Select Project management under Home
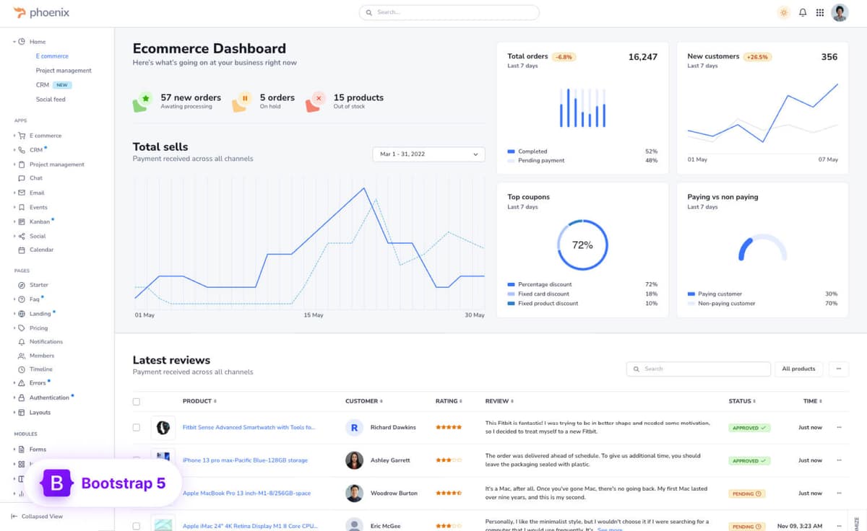Viewport: 867px width, 531px height. [x=64, y=71]
